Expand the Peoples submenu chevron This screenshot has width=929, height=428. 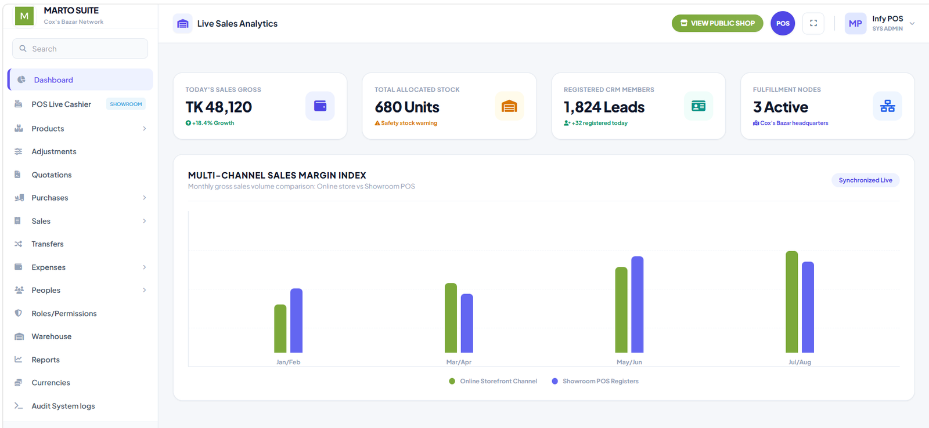click(145, 290)
